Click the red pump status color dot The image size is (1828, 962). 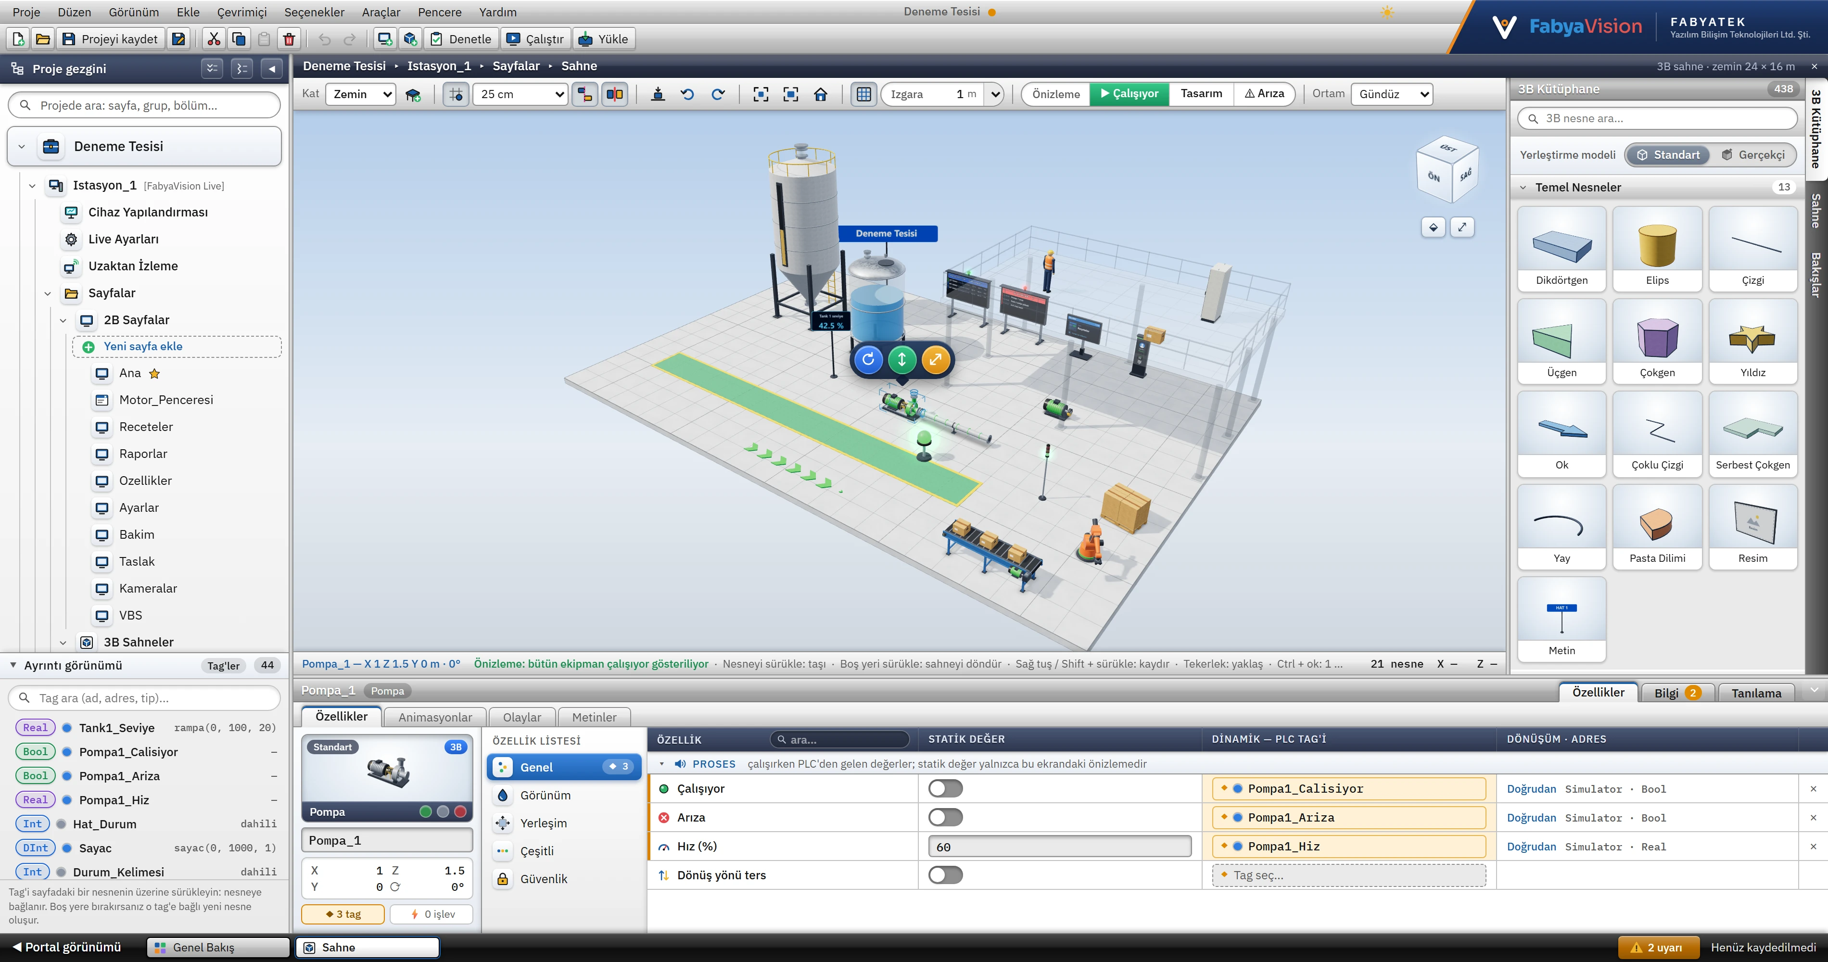[x=460, y=811]
